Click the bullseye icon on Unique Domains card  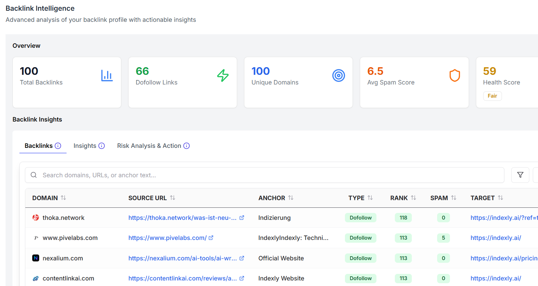point(339,75)
